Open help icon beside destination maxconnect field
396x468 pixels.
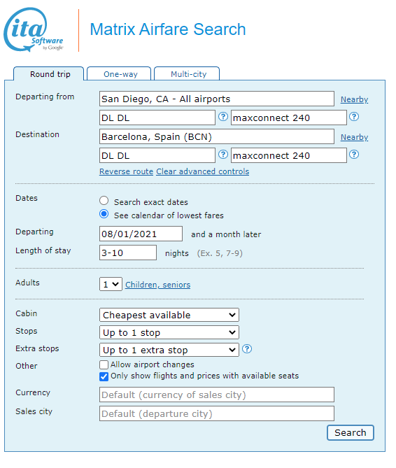point(354,155)
